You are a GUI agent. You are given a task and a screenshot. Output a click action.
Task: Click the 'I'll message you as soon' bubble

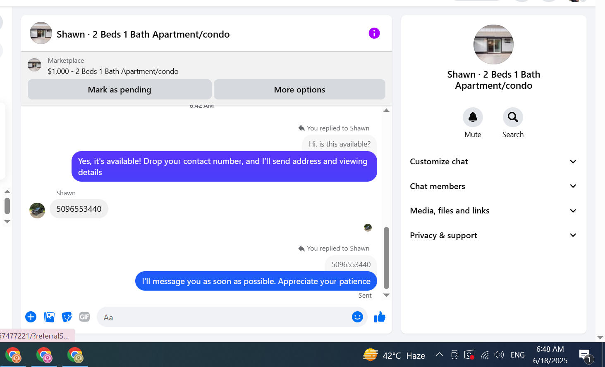[256, 281]
